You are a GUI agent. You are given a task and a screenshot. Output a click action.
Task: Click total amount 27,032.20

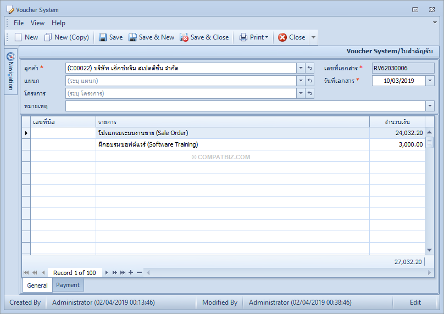(x=408, y=262)
